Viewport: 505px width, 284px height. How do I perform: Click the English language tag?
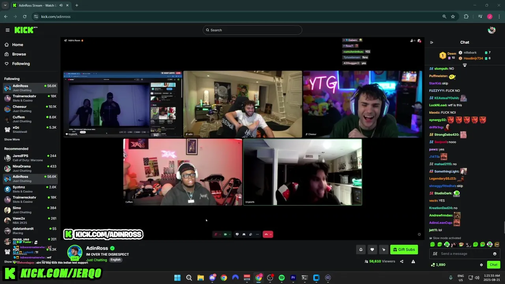tap(116, 260)
